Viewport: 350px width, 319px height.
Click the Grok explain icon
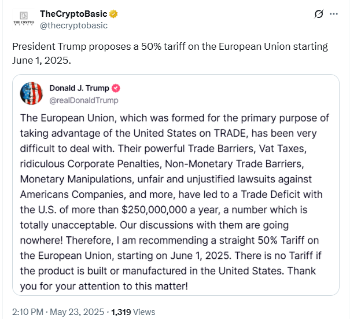click(x=318, y=14)
